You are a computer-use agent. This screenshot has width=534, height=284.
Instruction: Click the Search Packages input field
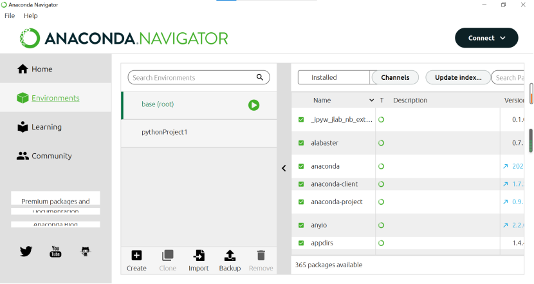508,77
